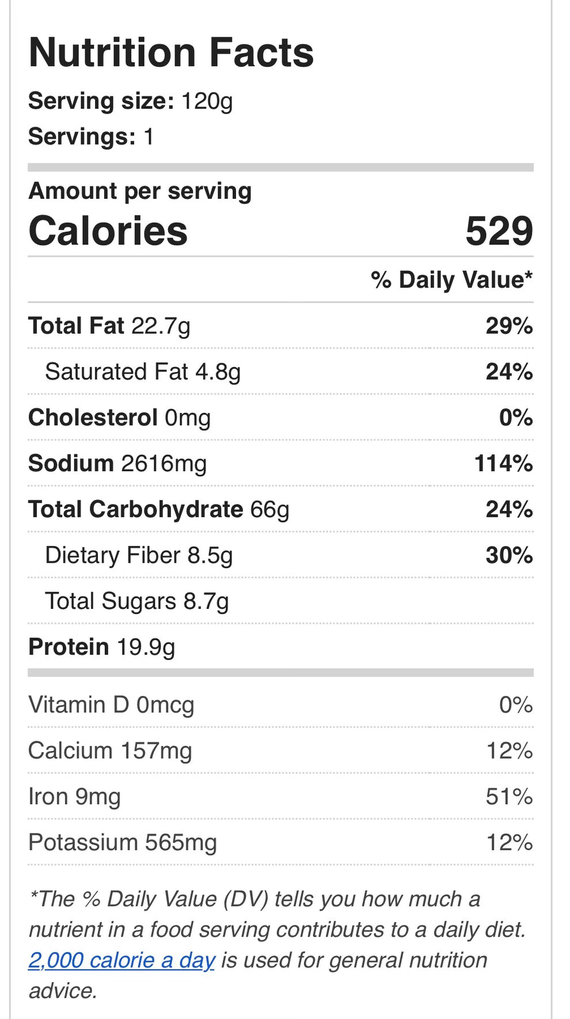Image resolution: width=570 pixels, height=1019 pixels.
Task: Click the Total Sugars 8.7g label
Action: (137, 601)
